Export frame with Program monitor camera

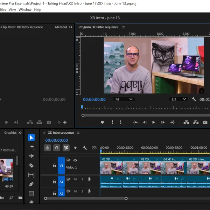coord(205,122)
